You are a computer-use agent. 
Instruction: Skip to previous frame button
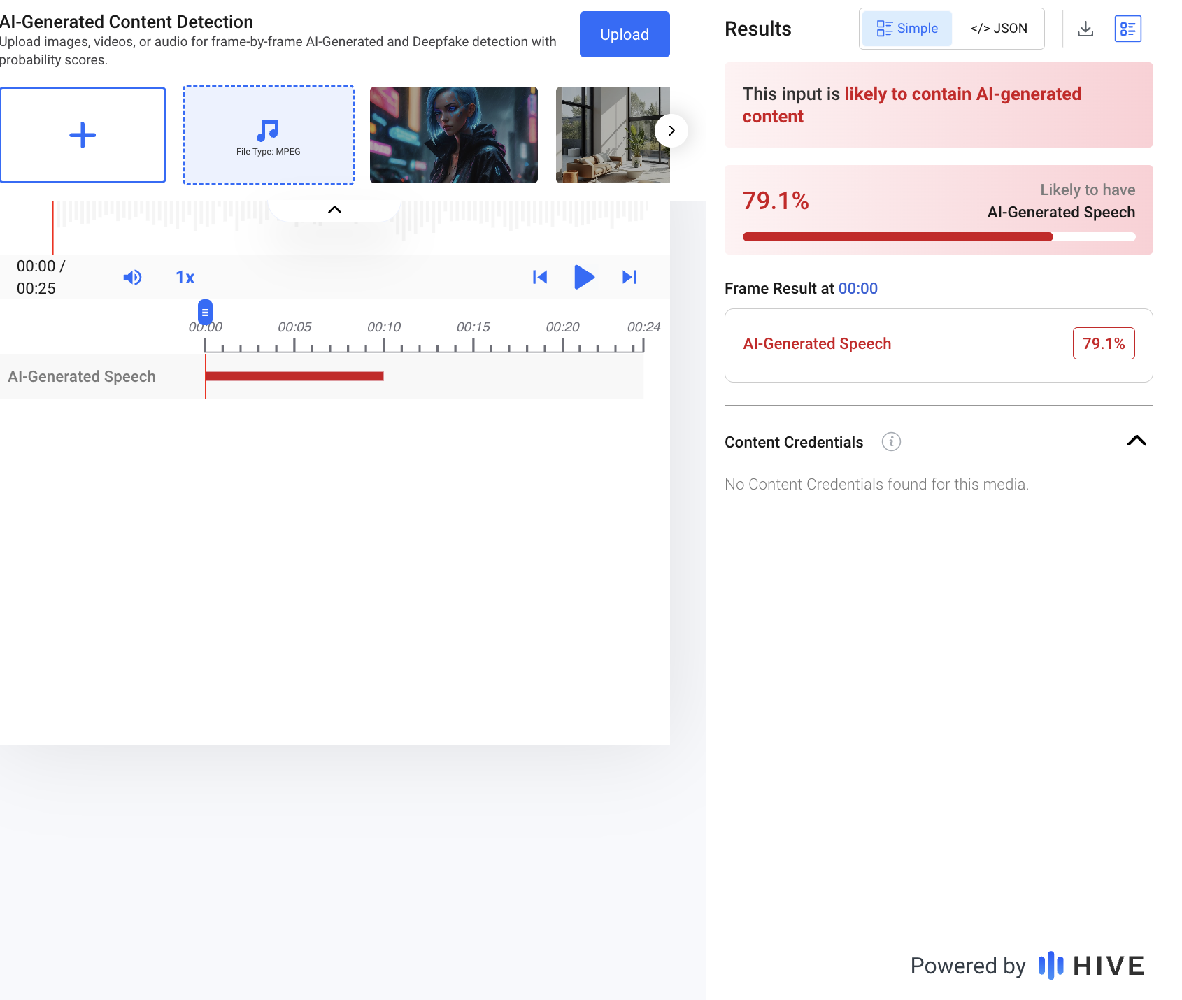[x=540, y=278]
